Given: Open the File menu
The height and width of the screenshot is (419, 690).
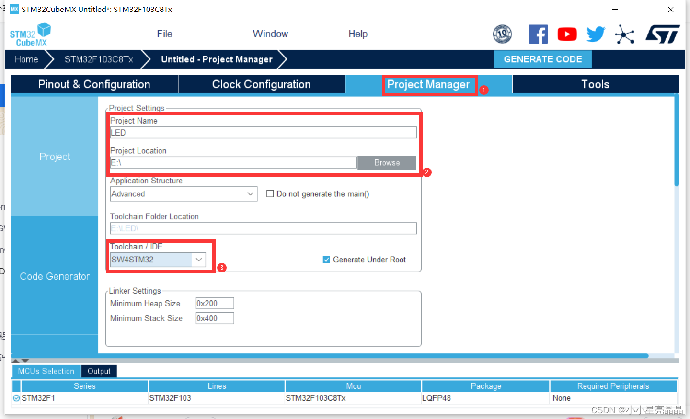Looking at the screenshot, I should tap(164, 34).
